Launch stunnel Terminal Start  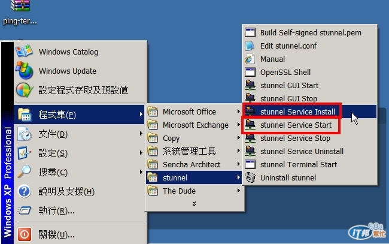coord(309,164)
